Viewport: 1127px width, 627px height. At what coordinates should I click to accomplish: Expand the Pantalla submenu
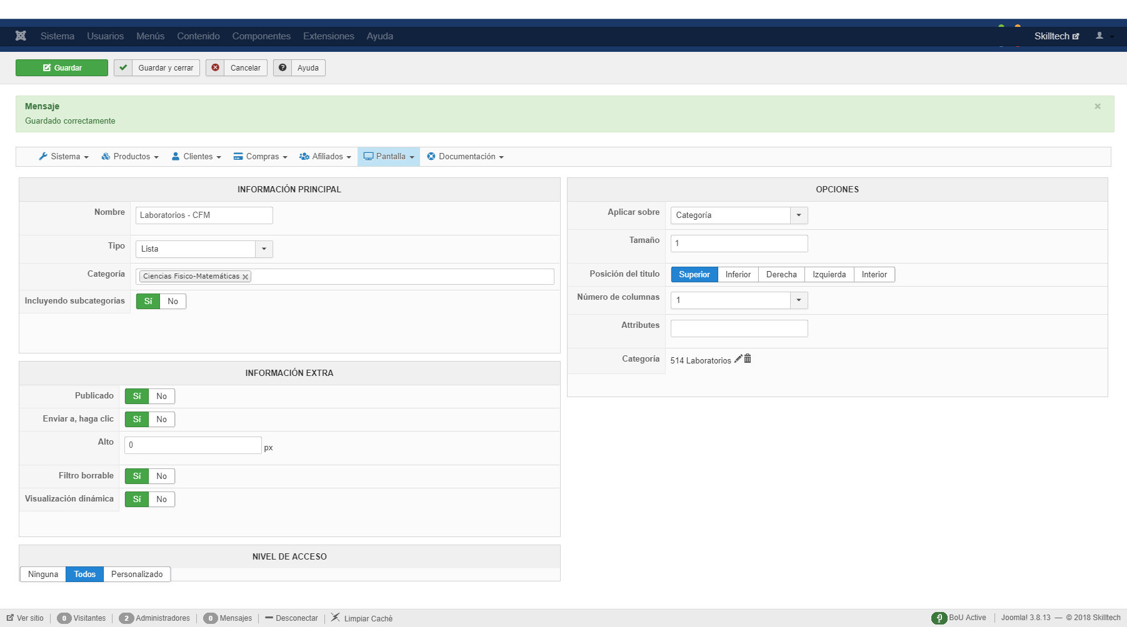point(389,156)
